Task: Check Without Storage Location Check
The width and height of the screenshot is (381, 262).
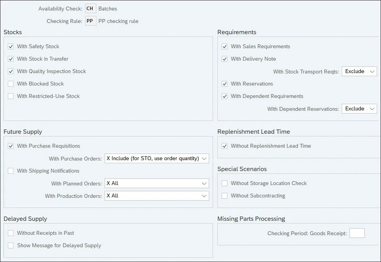Action: (224, 183)
